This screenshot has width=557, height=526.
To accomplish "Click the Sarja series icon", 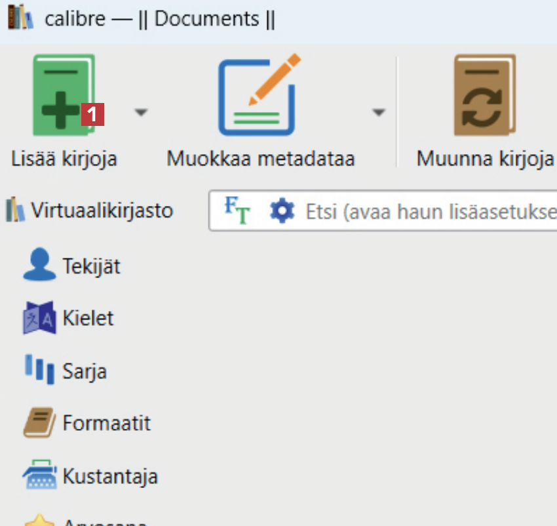I will point(39,371).
